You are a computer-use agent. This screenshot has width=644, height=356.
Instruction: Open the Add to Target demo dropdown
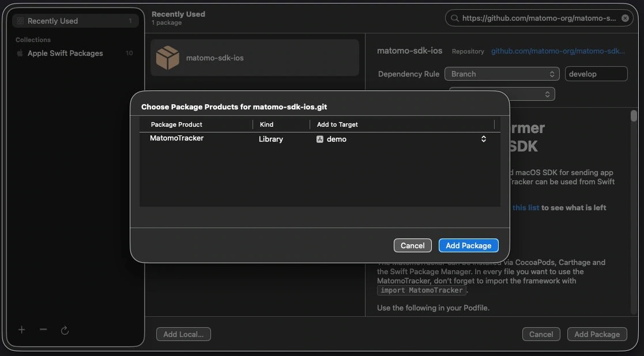(x=401, y=139)
